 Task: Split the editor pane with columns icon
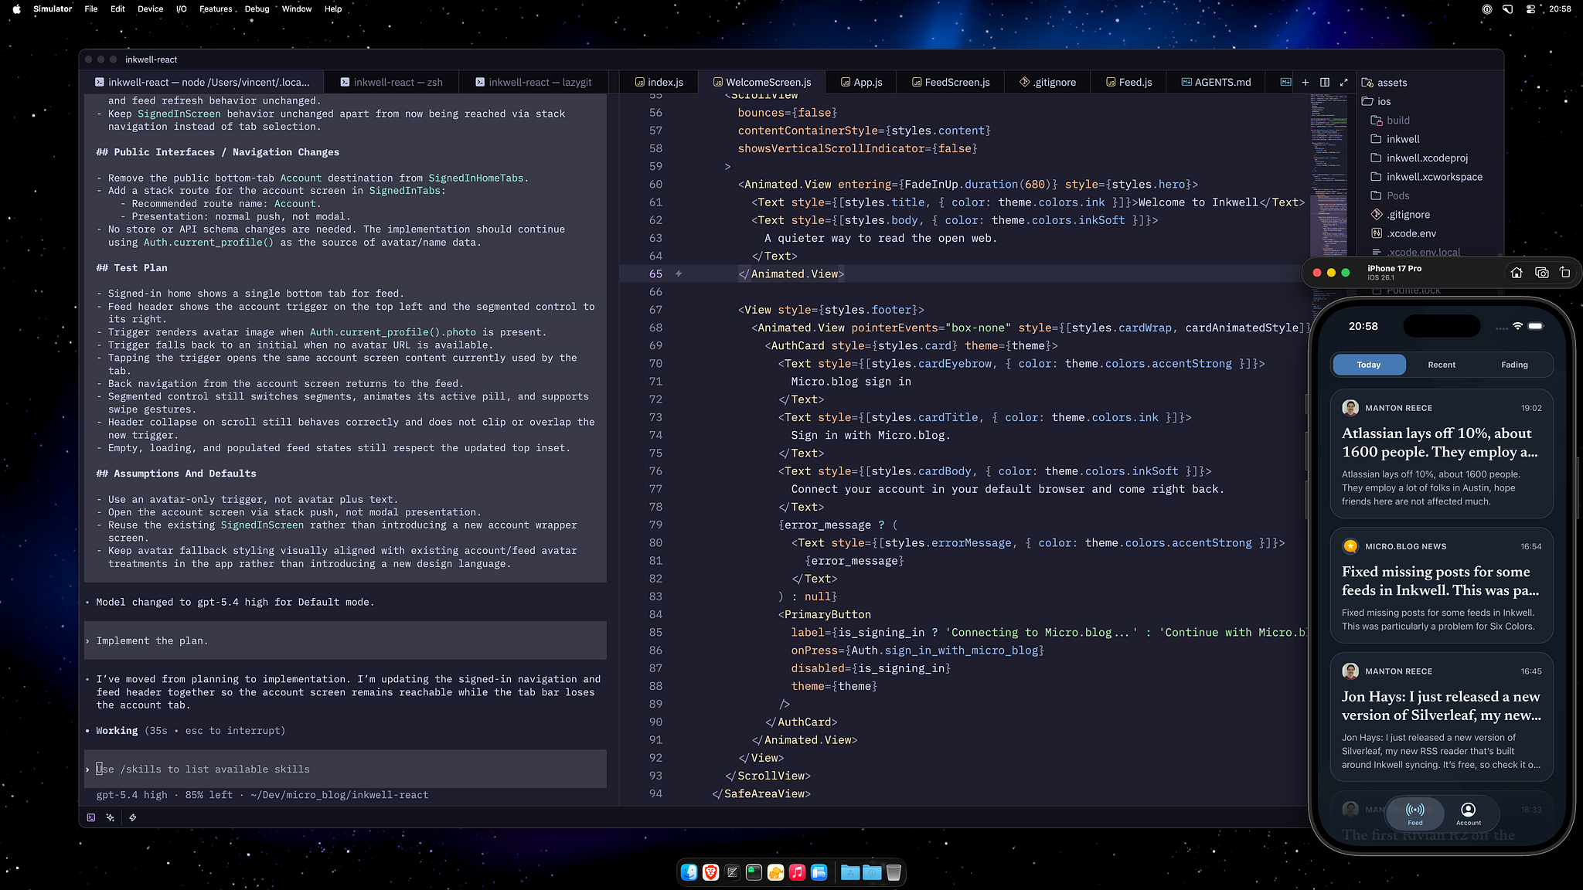(1325, 82)
